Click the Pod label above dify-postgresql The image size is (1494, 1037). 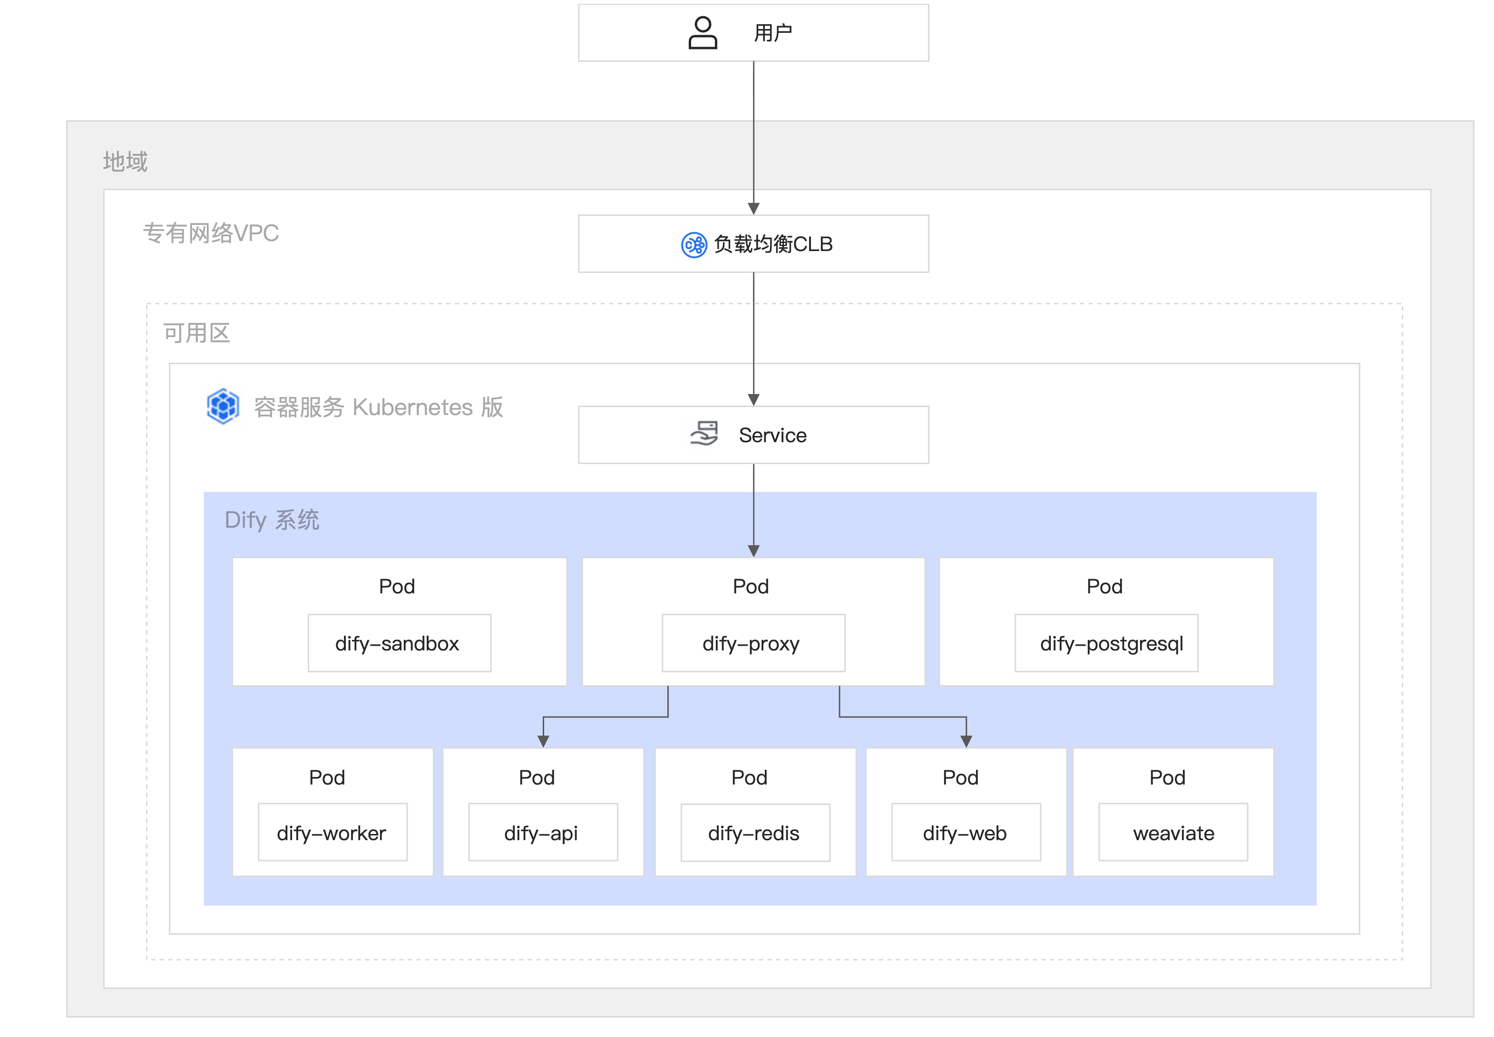(1105, 587)
